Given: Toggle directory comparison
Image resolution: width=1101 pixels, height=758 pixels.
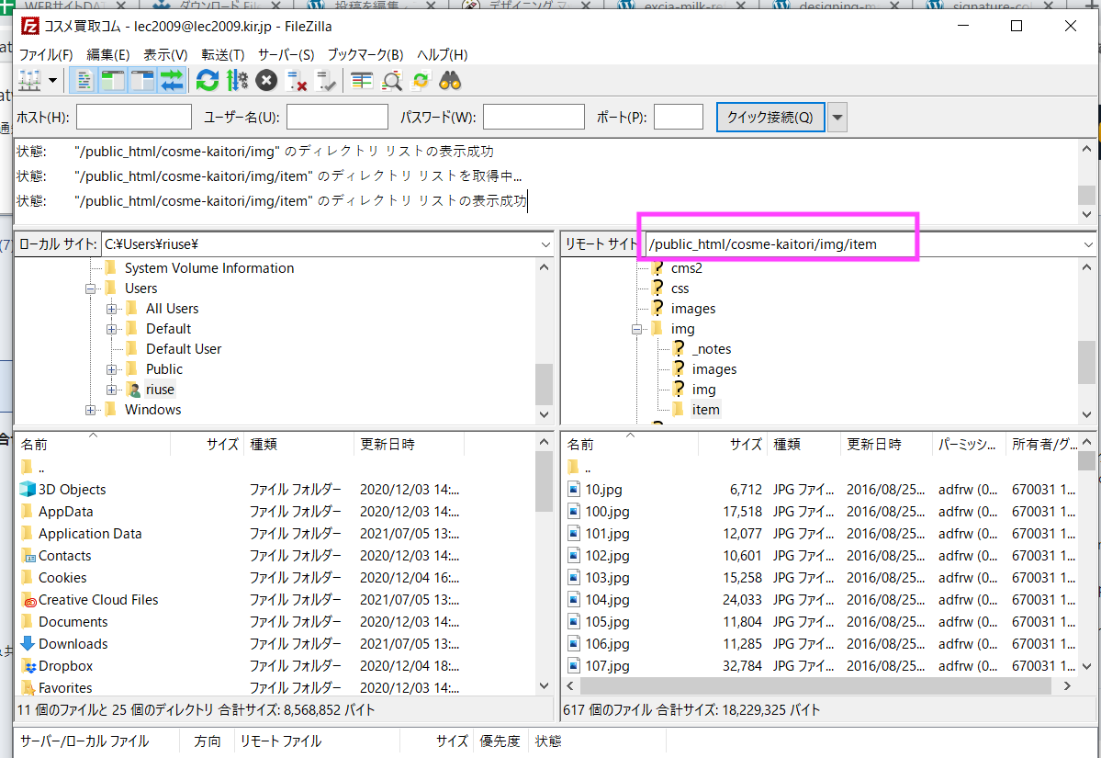Looking at the screenshot, I should point(392,81).
